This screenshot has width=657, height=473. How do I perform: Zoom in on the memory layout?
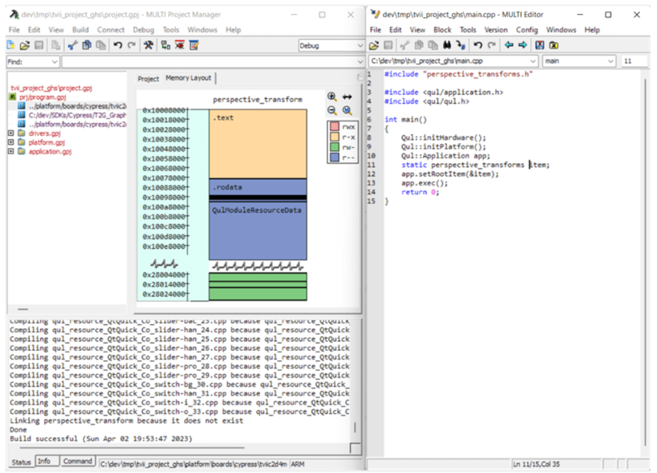point(332,96)
